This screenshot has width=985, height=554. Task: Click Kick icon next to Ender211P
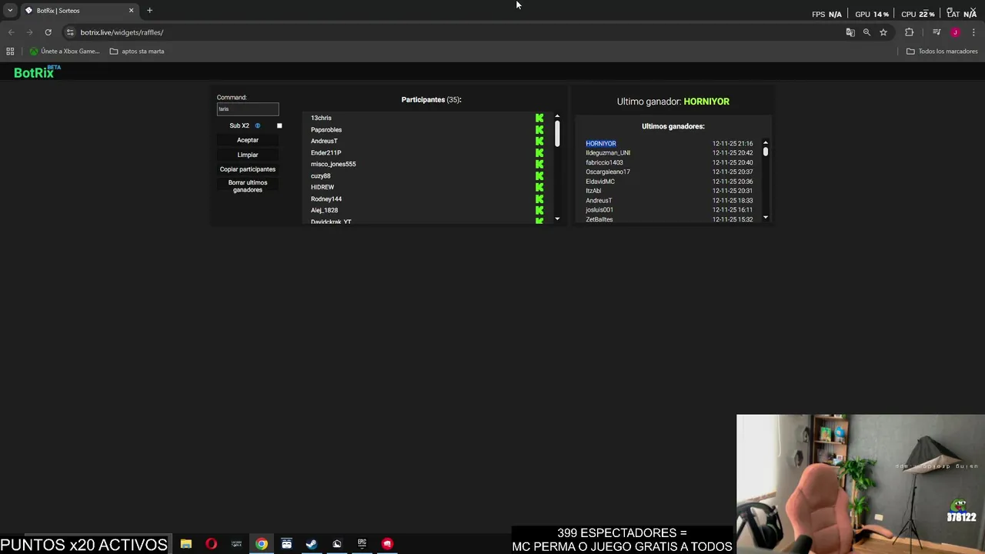click(539, 152)
